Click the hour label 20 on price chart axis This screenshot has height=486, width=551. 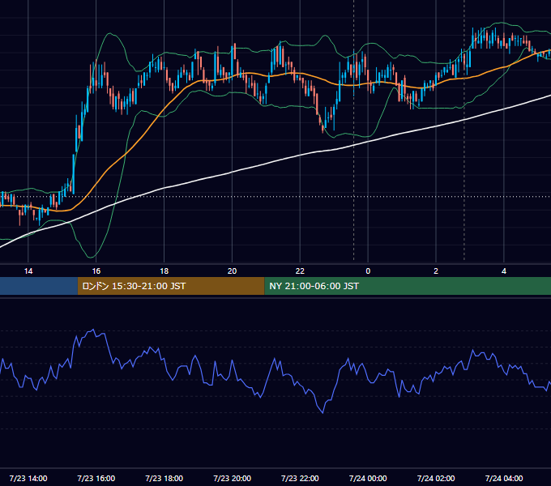[x=232, y=271]
